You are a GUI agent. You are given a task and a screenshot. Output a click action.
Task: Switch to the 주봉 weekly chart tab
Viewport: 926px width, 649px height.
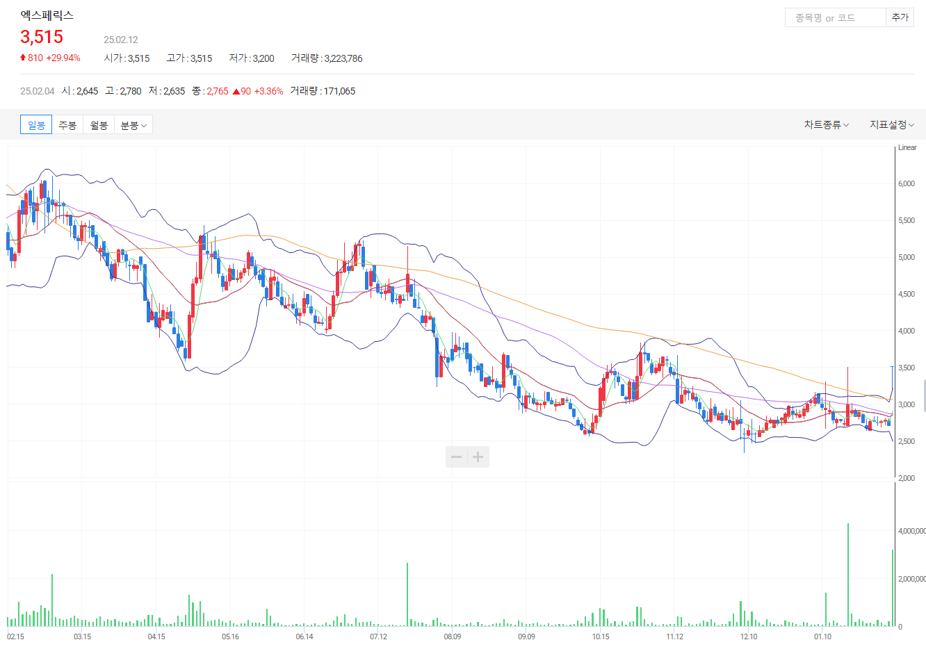pos(67,125)
